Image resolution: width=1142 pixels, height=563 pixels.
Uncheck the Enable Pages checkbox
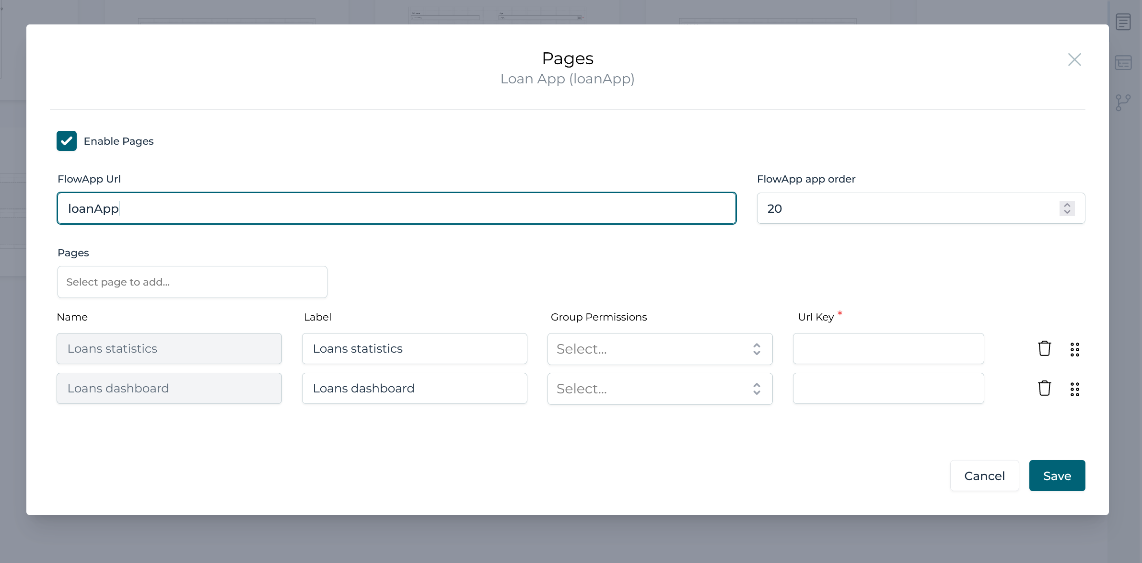point(67,141)
